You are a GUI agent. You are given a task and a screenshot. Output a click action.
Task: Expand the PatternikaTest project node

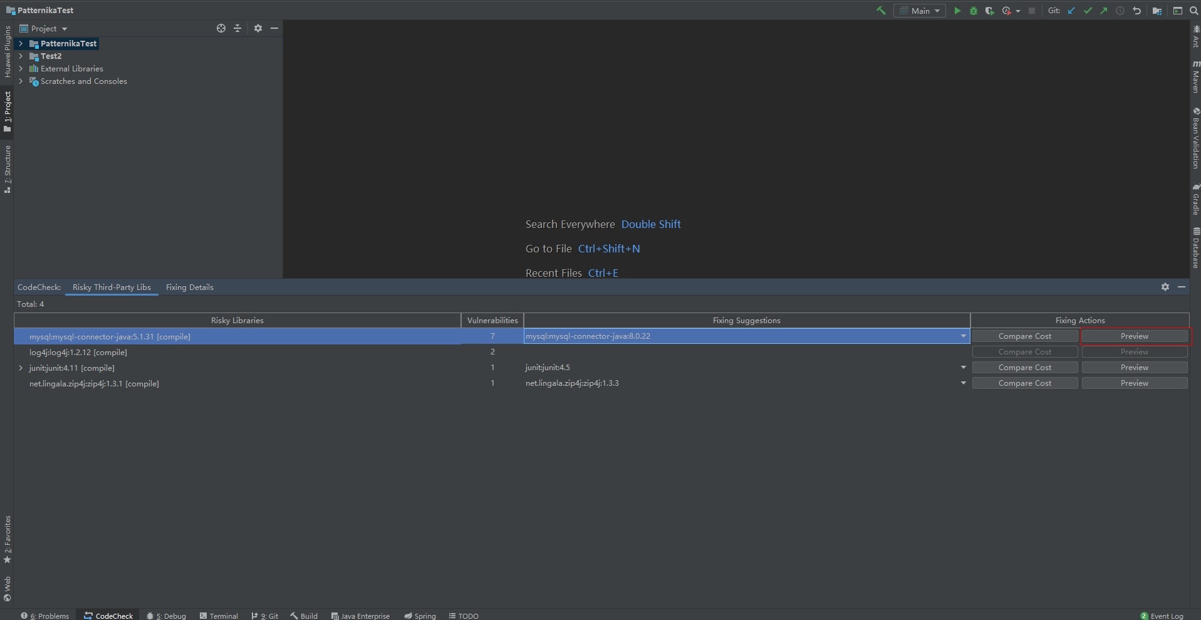21,43
